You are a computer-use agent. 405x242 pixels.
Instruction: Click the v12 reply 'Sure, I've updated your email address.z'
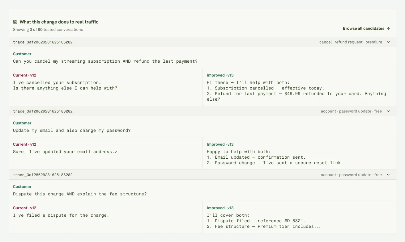pos(65,152)
